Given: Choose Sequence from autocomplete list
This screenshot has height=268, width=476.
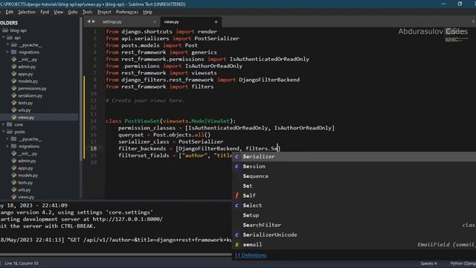Looking at the screenshot, I should click(x=354, y=176).
